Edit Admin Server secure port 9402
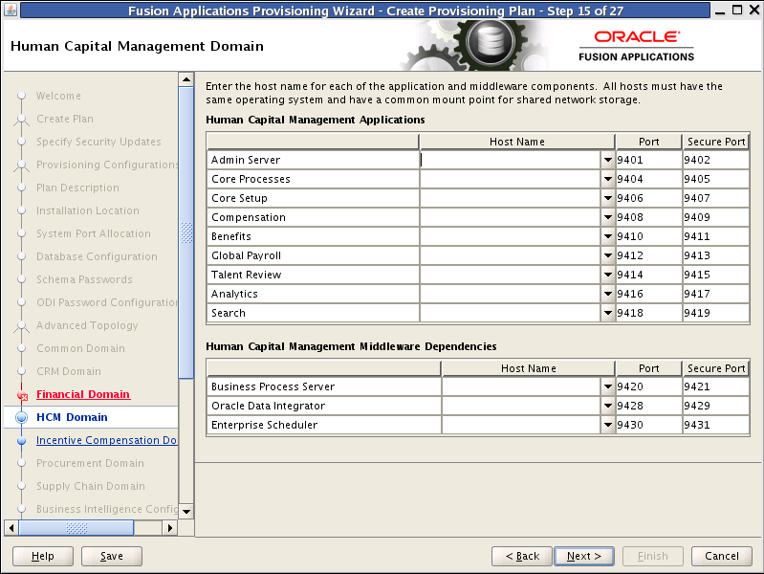The width and height of the screenshot is (764, 574). click(x=716, y=160)
